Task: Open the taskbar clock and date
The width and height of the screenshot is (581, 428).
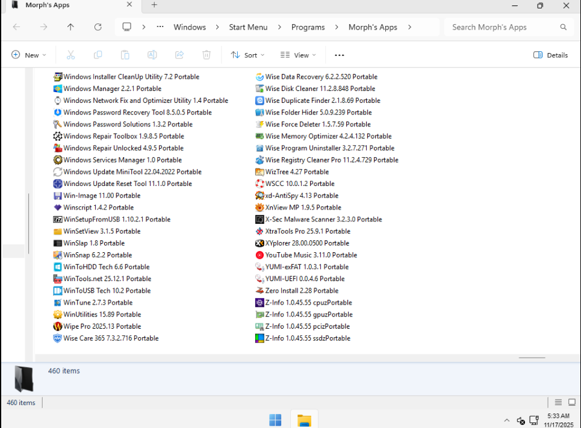Action: (558, 420)
